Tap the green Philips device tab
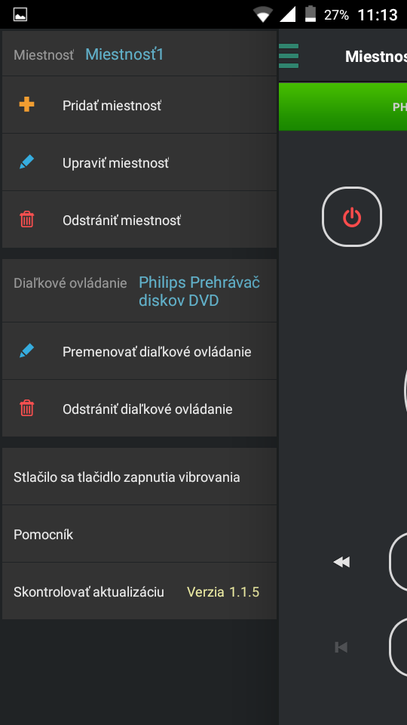This screenshot has width=407, height=725. (343, 106)
